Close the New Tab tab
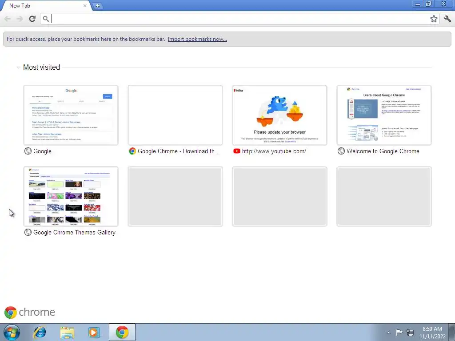Screen dimensions: 455x341 click(85, 6)
